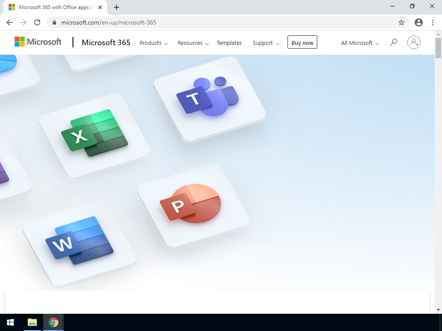View site info via the padlock icon
This screenshot has width=442, height=331.
click(55, 22)
